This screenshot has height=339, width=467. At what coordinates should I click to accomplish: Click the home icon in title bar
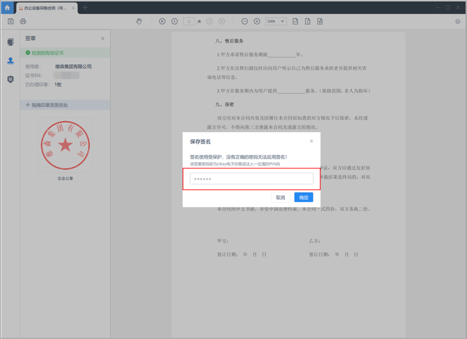click(7, 8)
